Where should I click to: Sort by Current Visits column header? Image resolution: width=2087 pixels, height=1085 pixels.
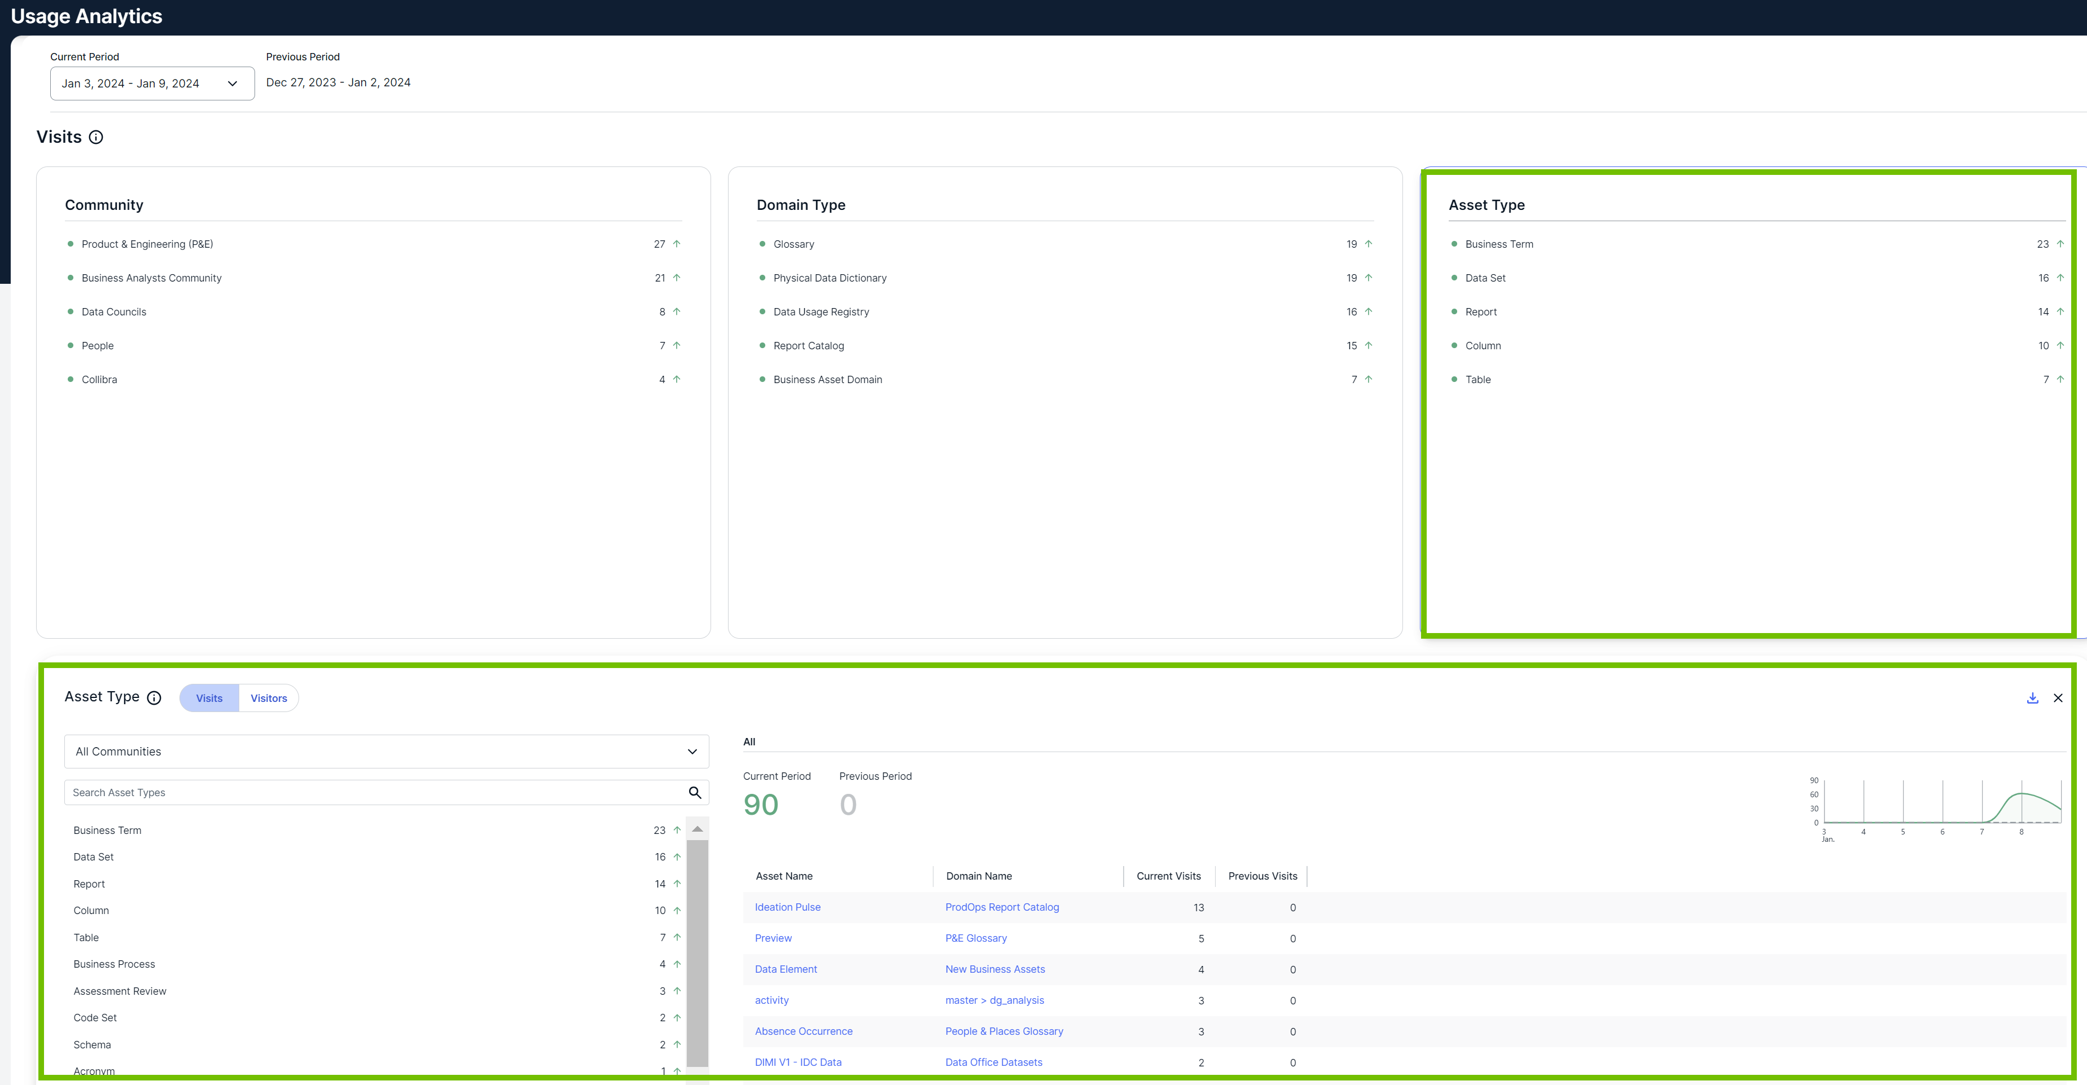pos(1169,876)
